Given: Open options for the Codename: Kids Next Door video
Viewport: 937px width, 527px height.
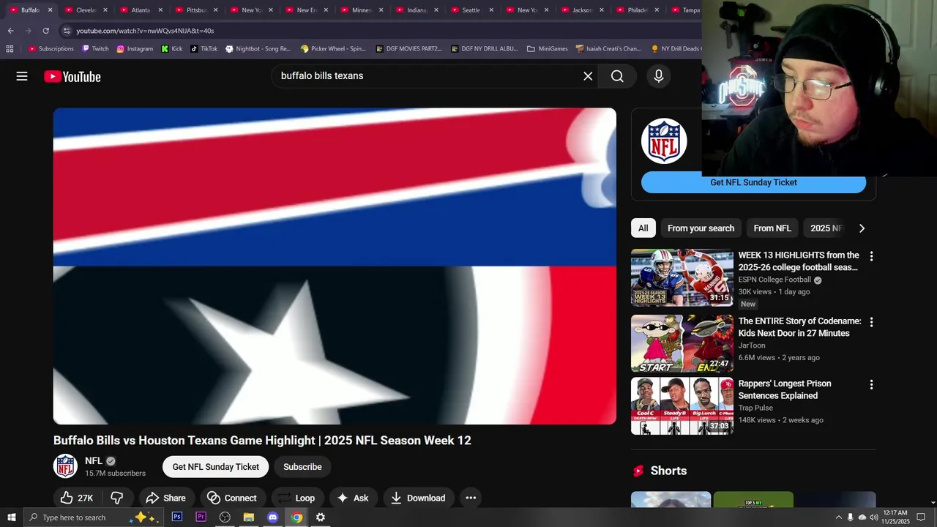Looking at the screenshot, I should tap(871, 322).
